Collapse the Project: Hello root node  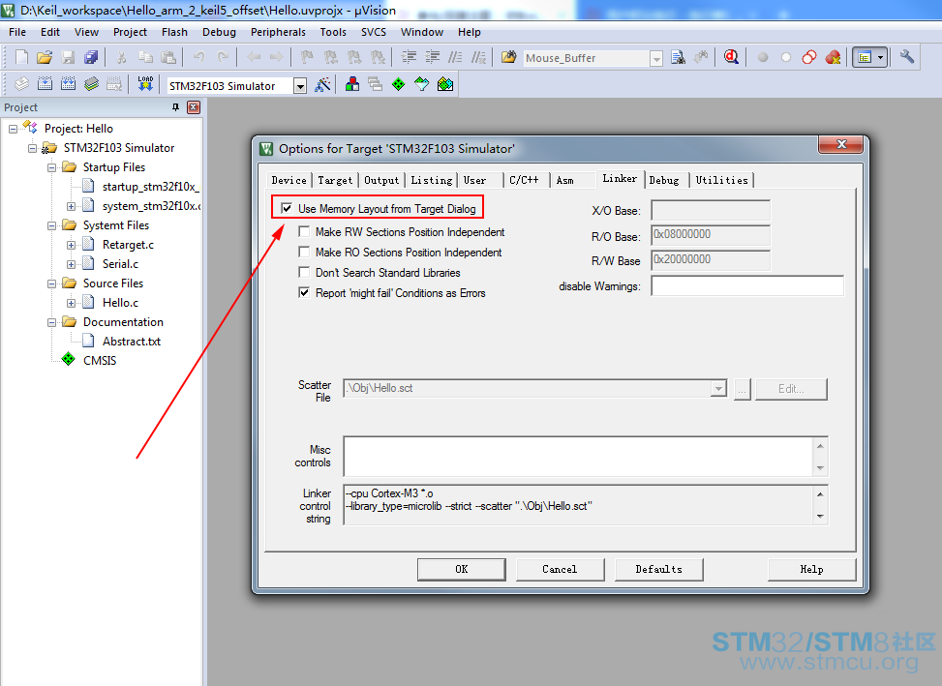click(14, 129)
